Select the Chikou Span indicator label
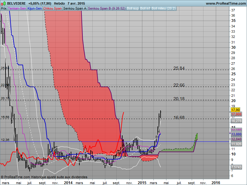This screenshot has width=247, height=185. point(52,9)
